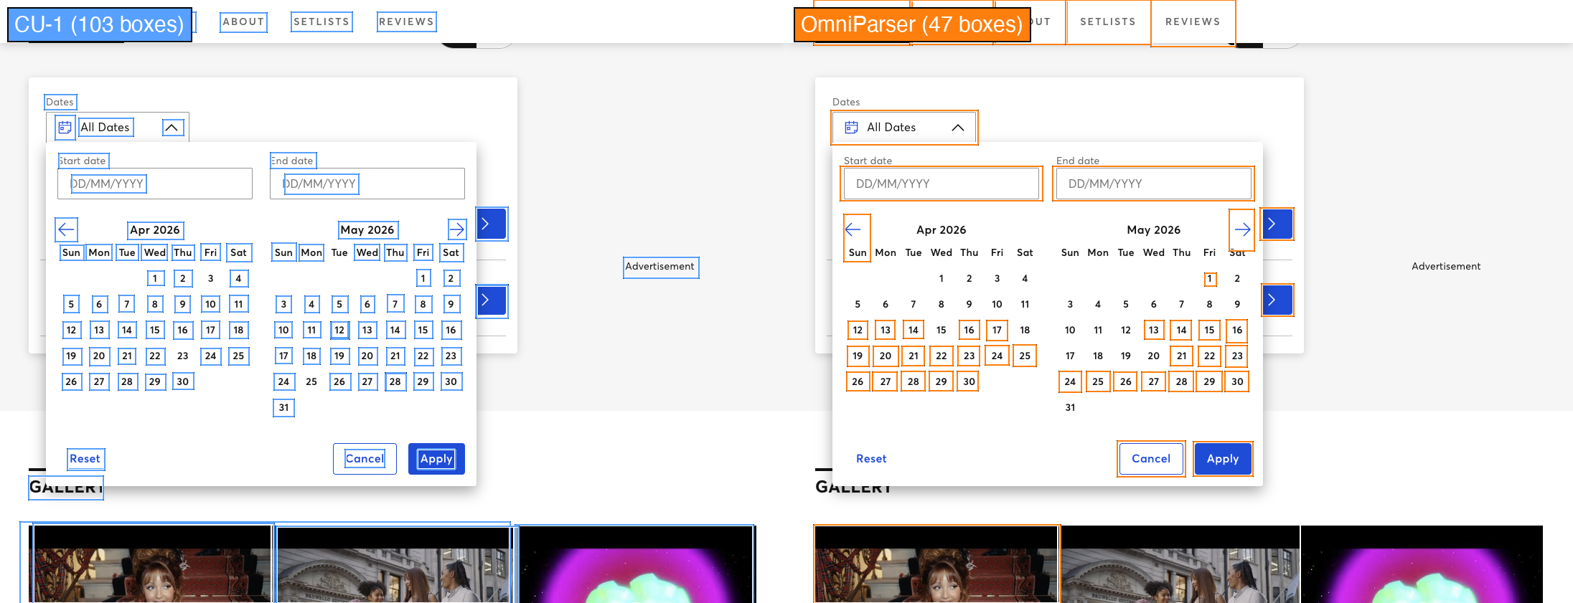
Task: Open the street scene gallery image in OmniParser panel
Action: coord(1180,564)
